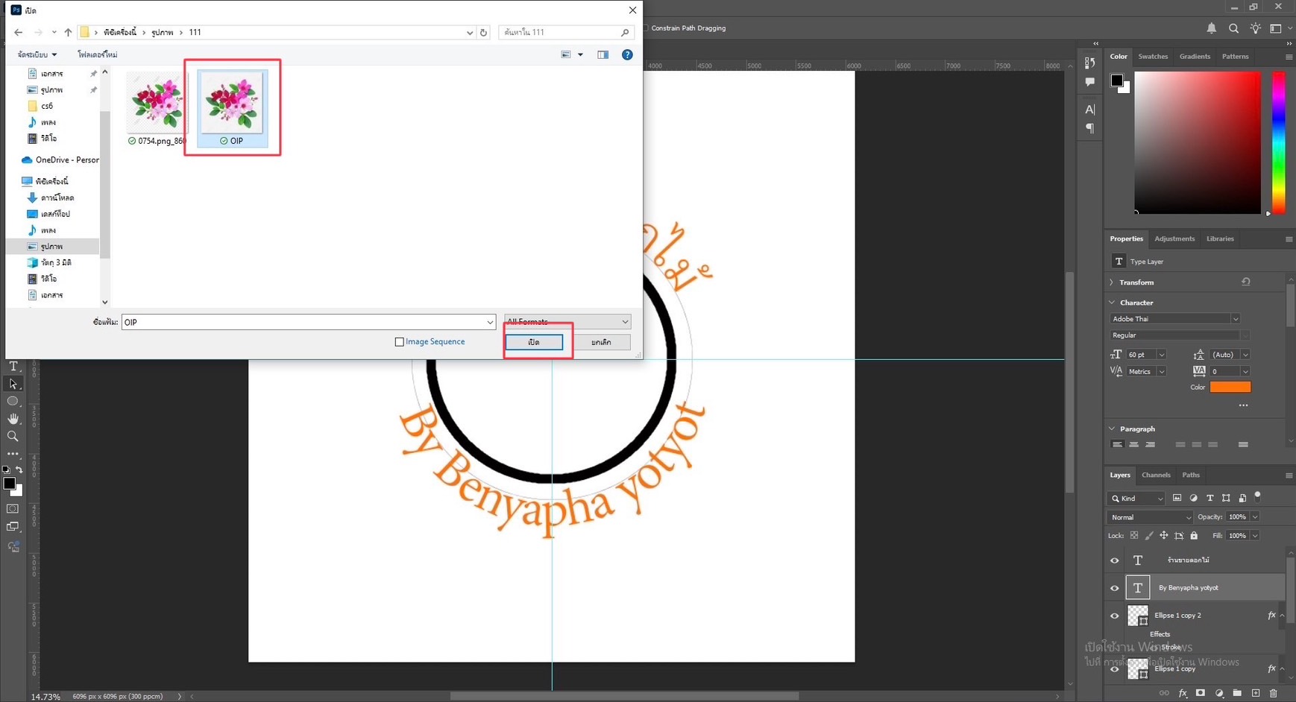The width and height of the screenshot is (1296, 702).
Task: Toggle visibility of Ellipse 1 copy 2 layer
Action: [x=1115, y=616]
